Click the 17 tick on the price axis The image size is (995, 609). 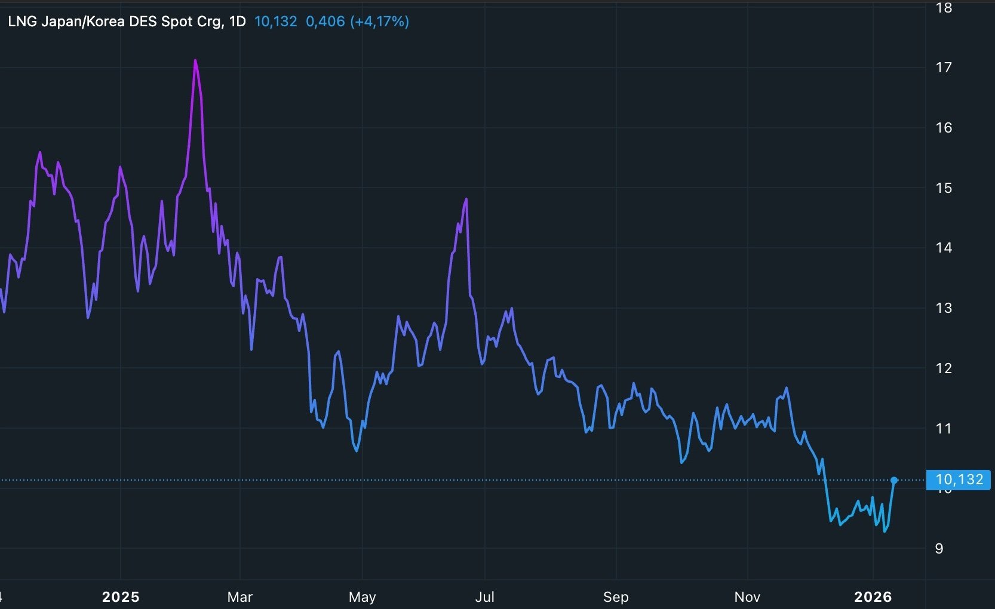(x=944, y=67)
